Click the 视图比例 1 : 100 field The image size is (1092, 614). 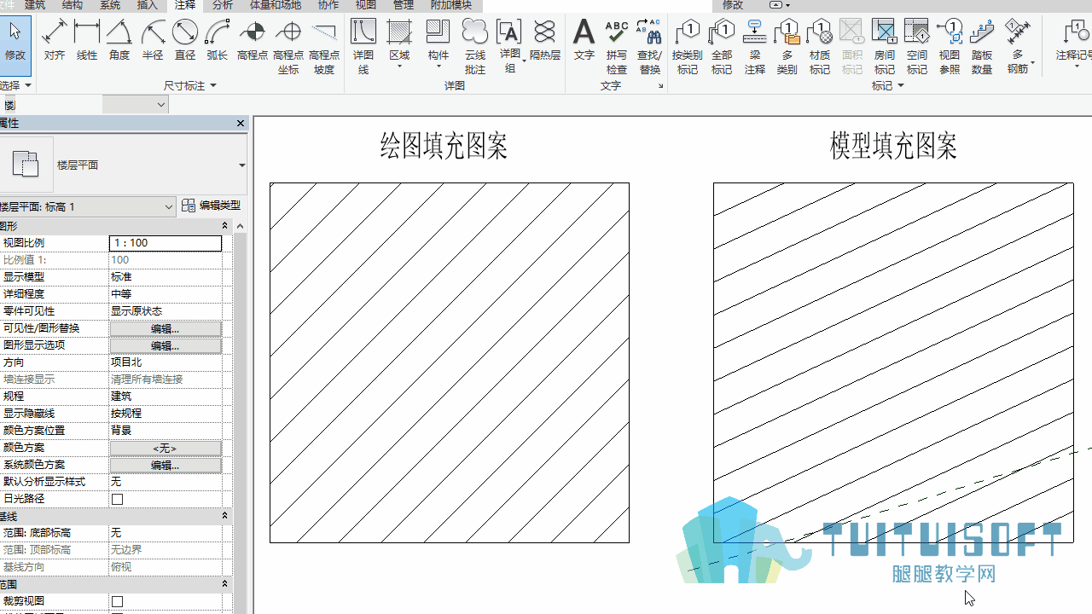pos(166,243)
